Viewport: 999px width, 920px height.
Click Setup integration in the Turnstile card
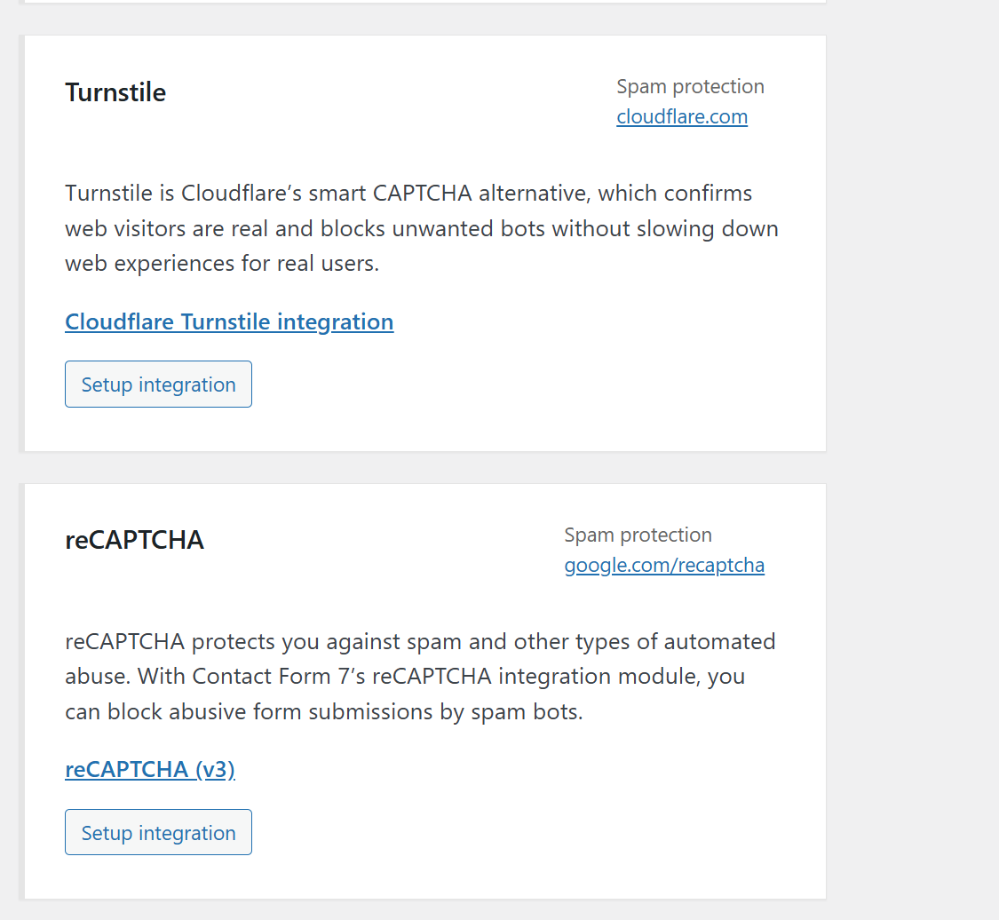[158, 385]
